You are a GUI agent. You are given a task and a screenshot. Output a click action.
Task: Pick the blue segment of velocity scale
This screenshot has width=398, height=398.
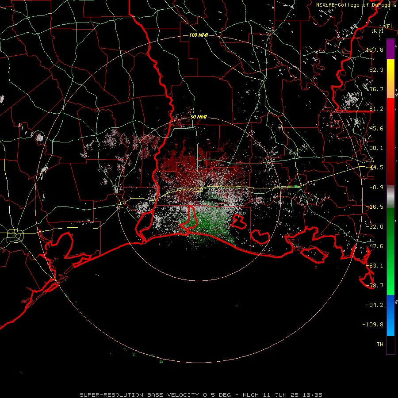tap(390, 315)
